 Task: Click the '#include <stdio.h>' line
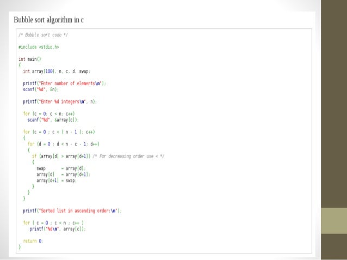click(39, 47)
